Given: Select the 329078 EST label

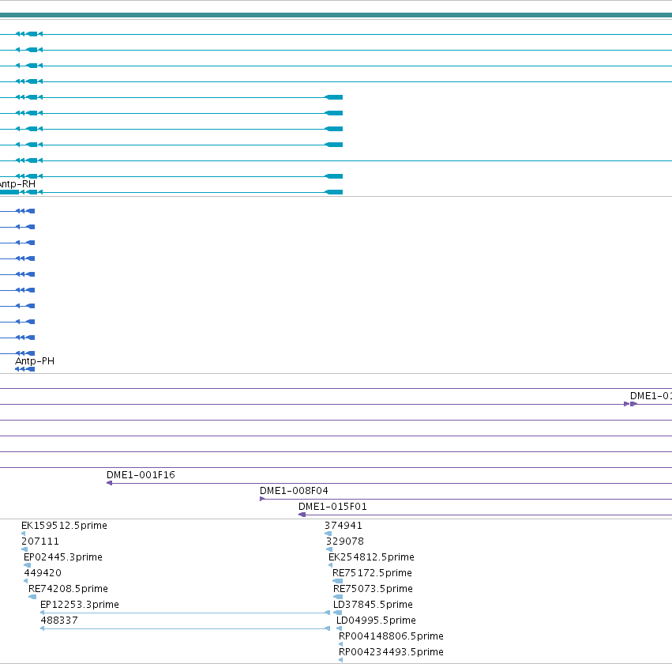Looking at the screenshot, I should tap(344, 541).
